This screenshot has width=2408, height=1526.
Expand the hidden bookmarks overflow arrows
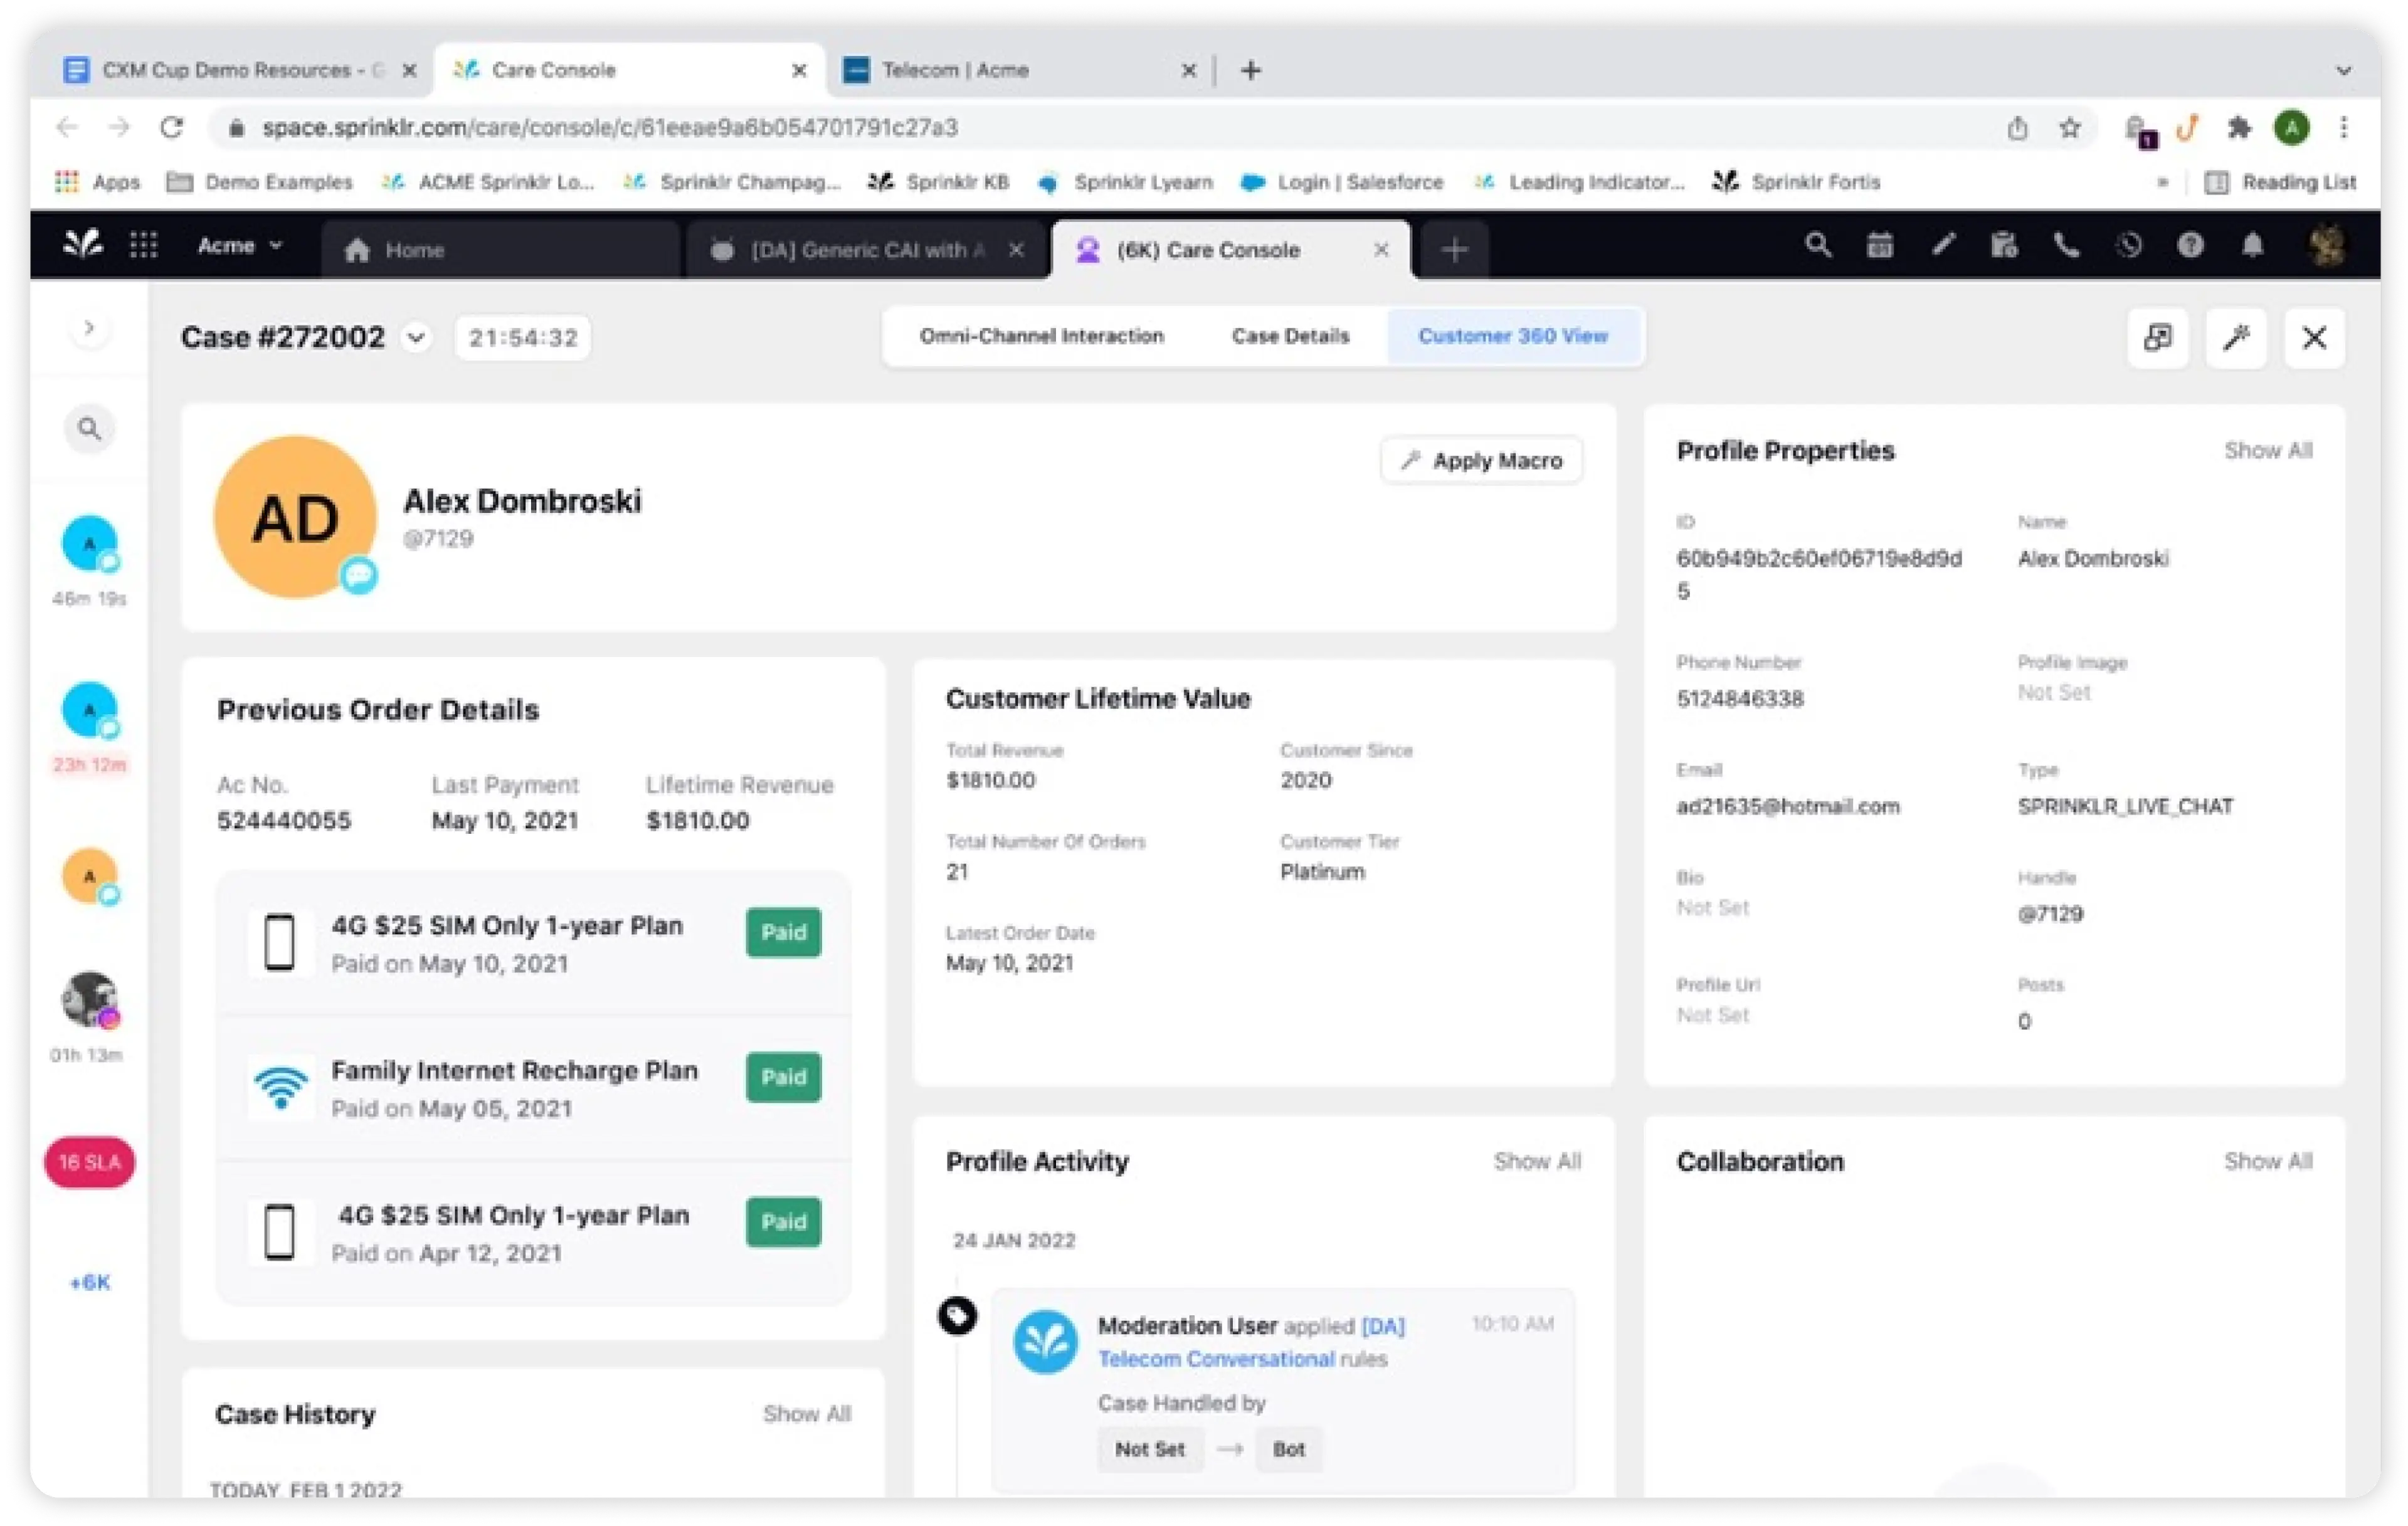coord(2162,182)
